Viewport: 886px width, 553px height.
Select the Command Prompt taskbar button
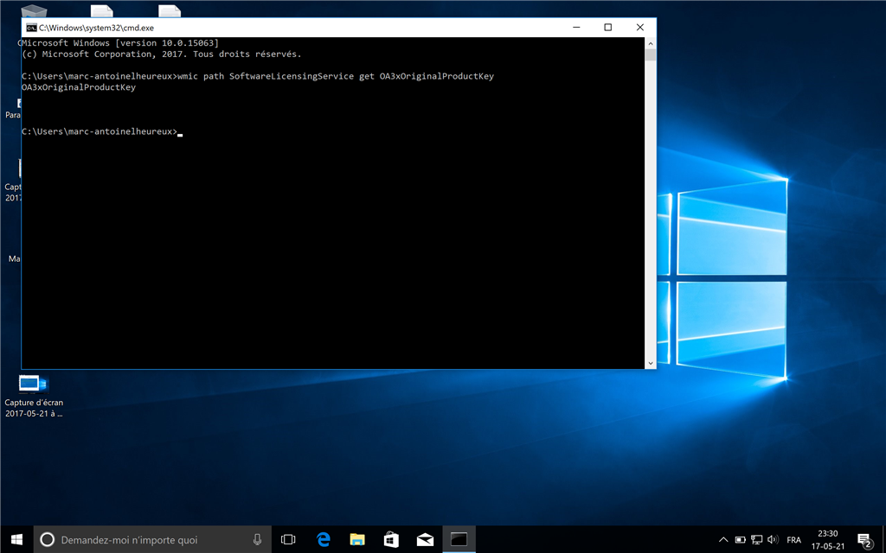click(459, 539)
